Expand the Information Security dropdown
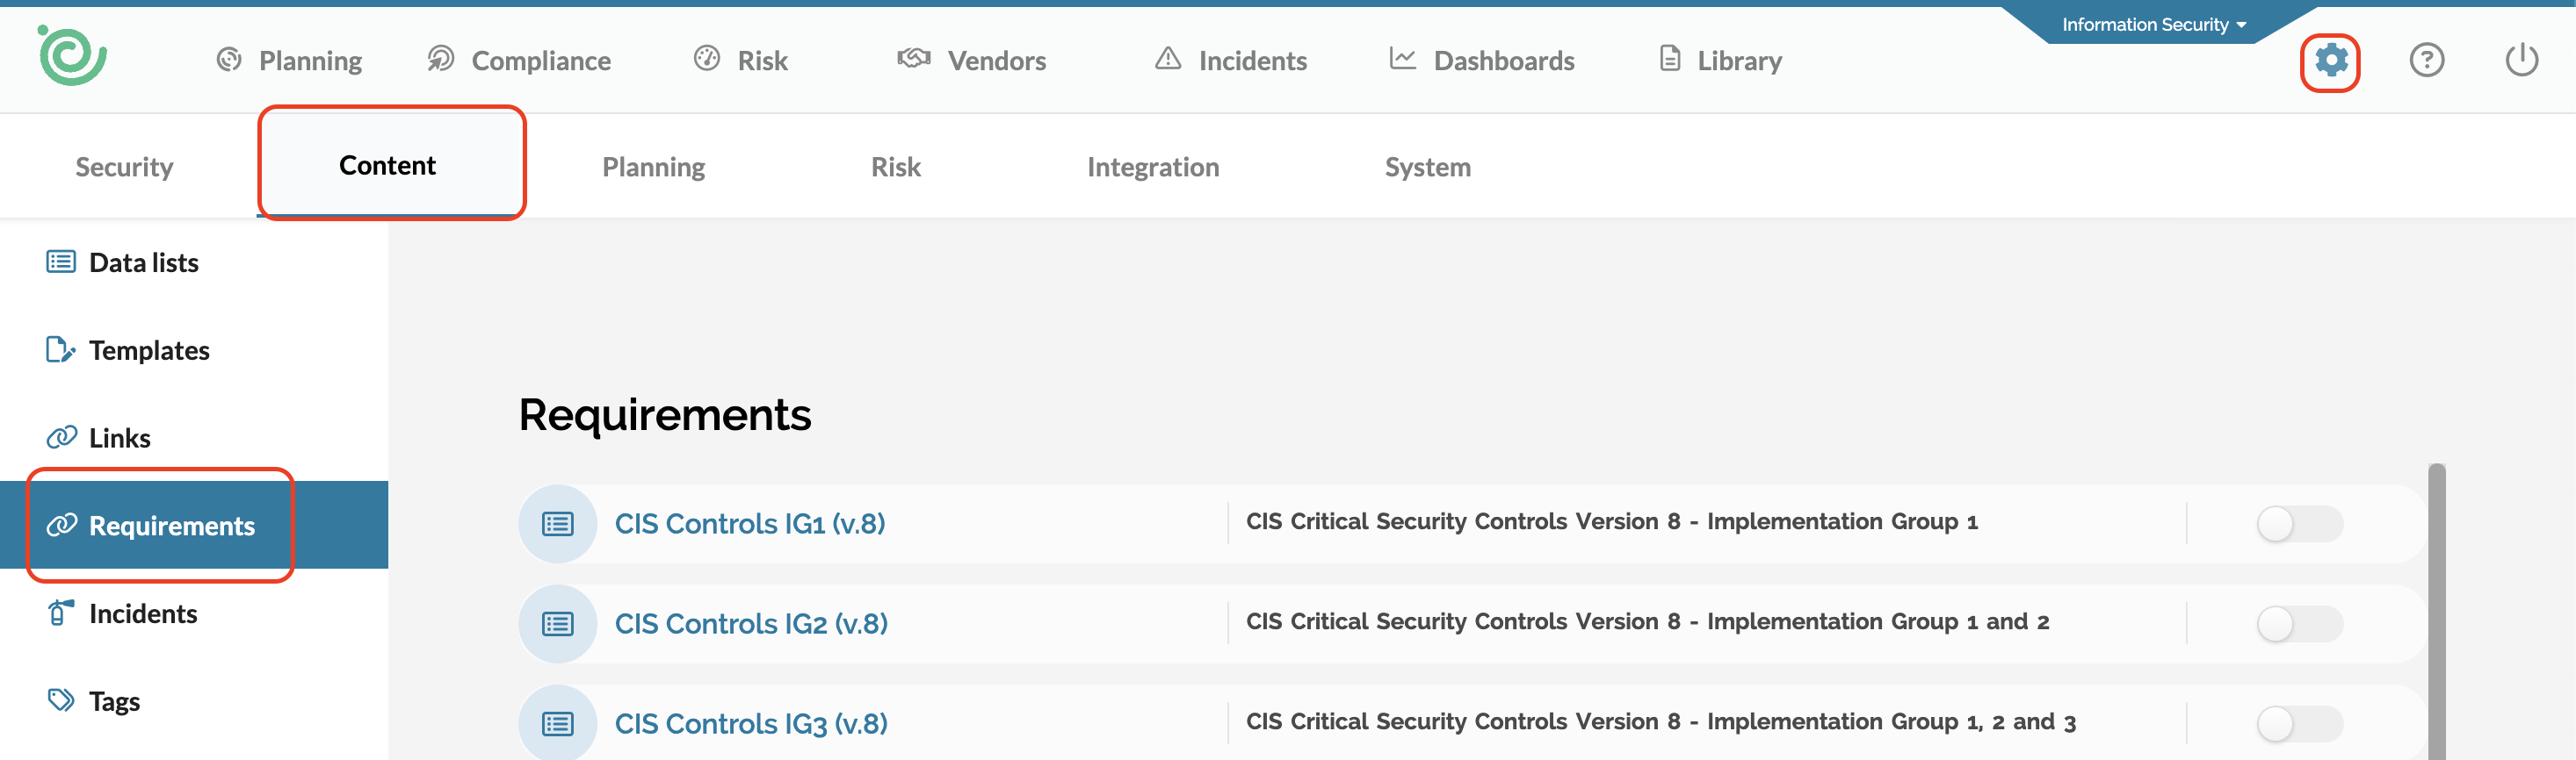The height and width of the screenshot is (760, 2576). tap(2153, 25)
